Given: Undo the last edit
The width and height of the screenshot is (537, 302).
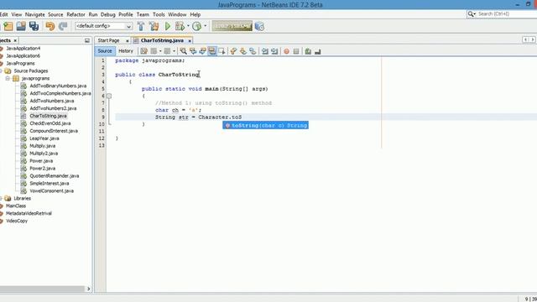Looking at the screenshot, I should coord(50,26).
